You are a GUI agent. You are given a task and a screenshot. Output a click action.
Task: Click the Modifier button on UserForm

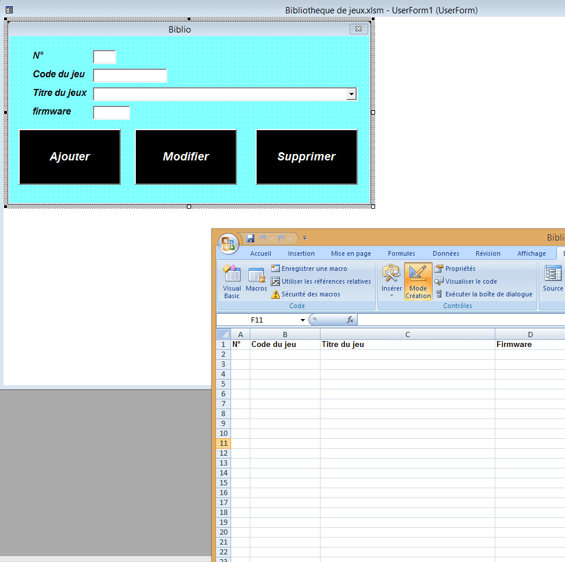(x=186, y=157)
